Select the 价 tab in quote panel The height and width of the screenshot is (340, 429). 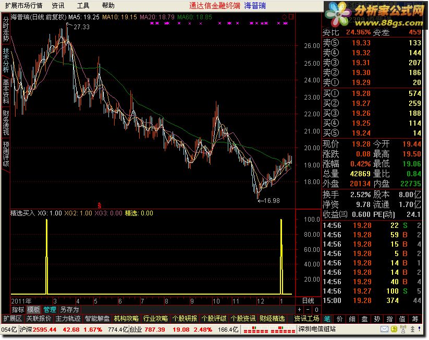[x=339, y=319]
